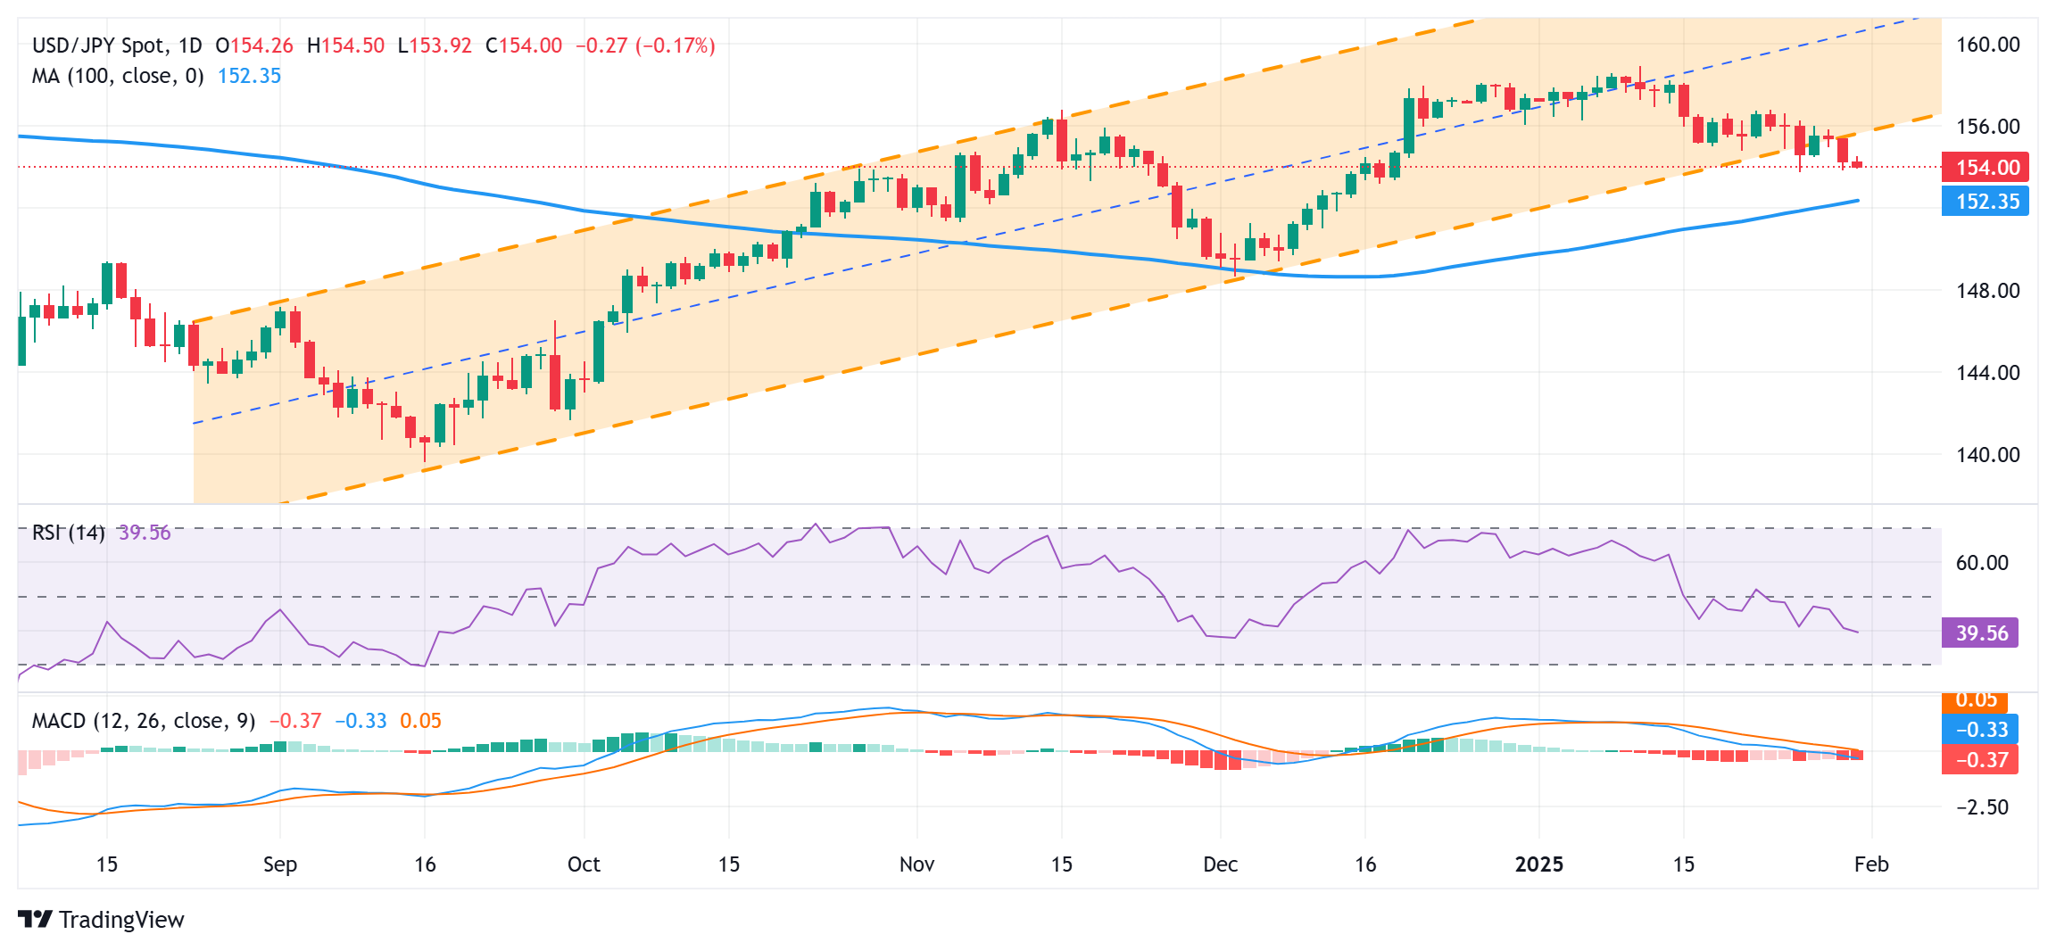The height and width of the screenshot is (951, 2056).
Task: Click the Oct label on the time axis
Action: point(584,864)
